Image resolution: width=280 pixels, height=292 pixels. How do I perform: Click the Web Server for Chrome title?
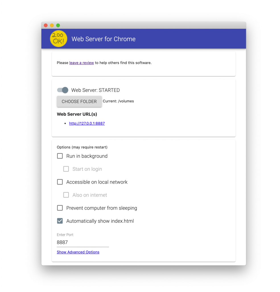(104, 39)
